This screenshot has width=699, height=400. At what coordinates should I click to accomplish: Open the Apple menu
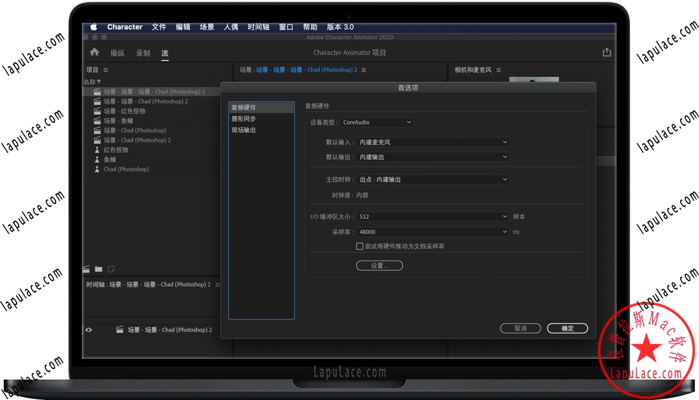click(x=94, y=26)
